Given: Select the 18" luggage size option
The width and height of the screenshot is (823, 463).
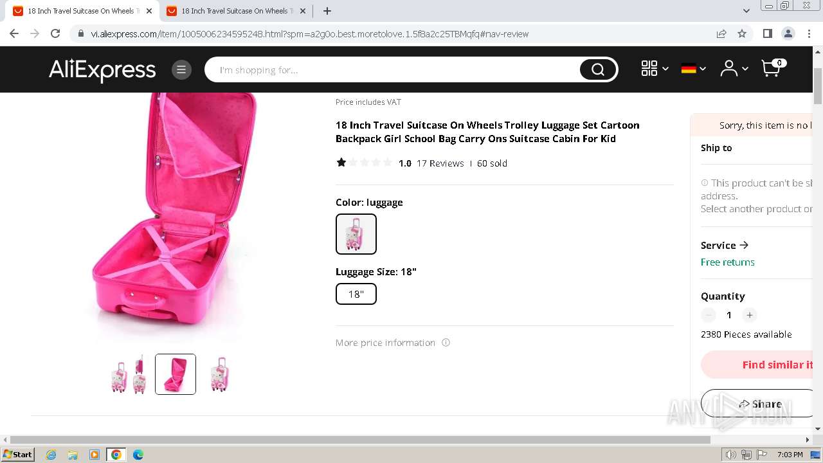Looking at the screenshot, I should click(356, 294).
